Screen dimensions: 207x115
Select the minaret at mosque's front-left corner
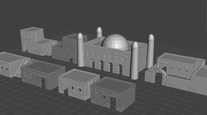(x=80, y=50)
